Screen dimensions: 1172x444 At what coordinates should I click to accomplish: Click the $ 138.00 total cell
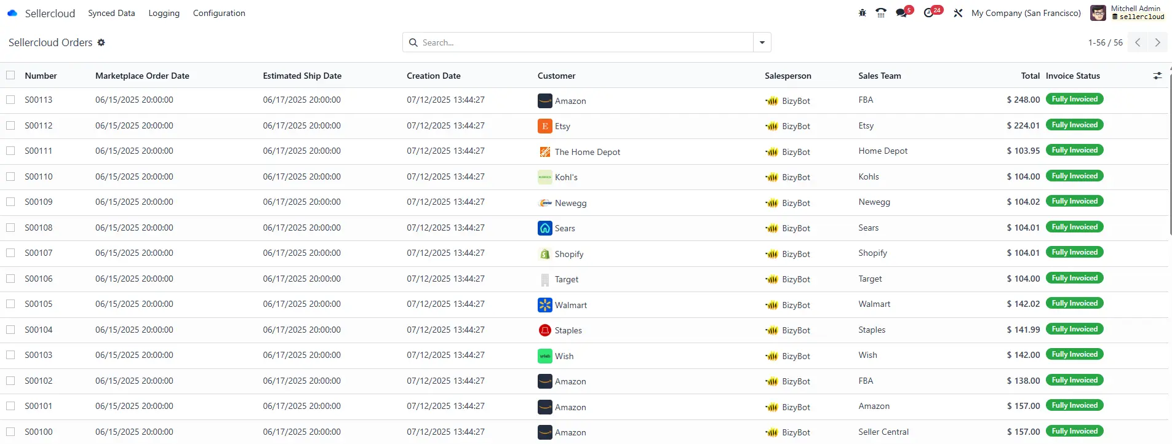tap(1023, 381)
